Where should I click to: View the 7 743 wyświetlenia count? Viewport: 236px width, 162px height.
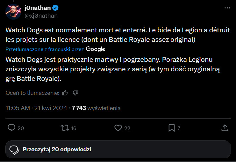[96, 108]
